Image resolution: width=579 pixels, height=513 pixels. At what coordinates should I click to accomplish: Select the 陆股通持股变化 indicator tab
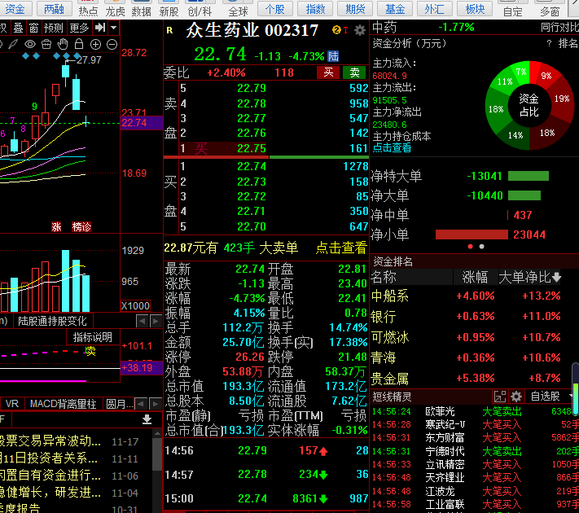point(52,321)
